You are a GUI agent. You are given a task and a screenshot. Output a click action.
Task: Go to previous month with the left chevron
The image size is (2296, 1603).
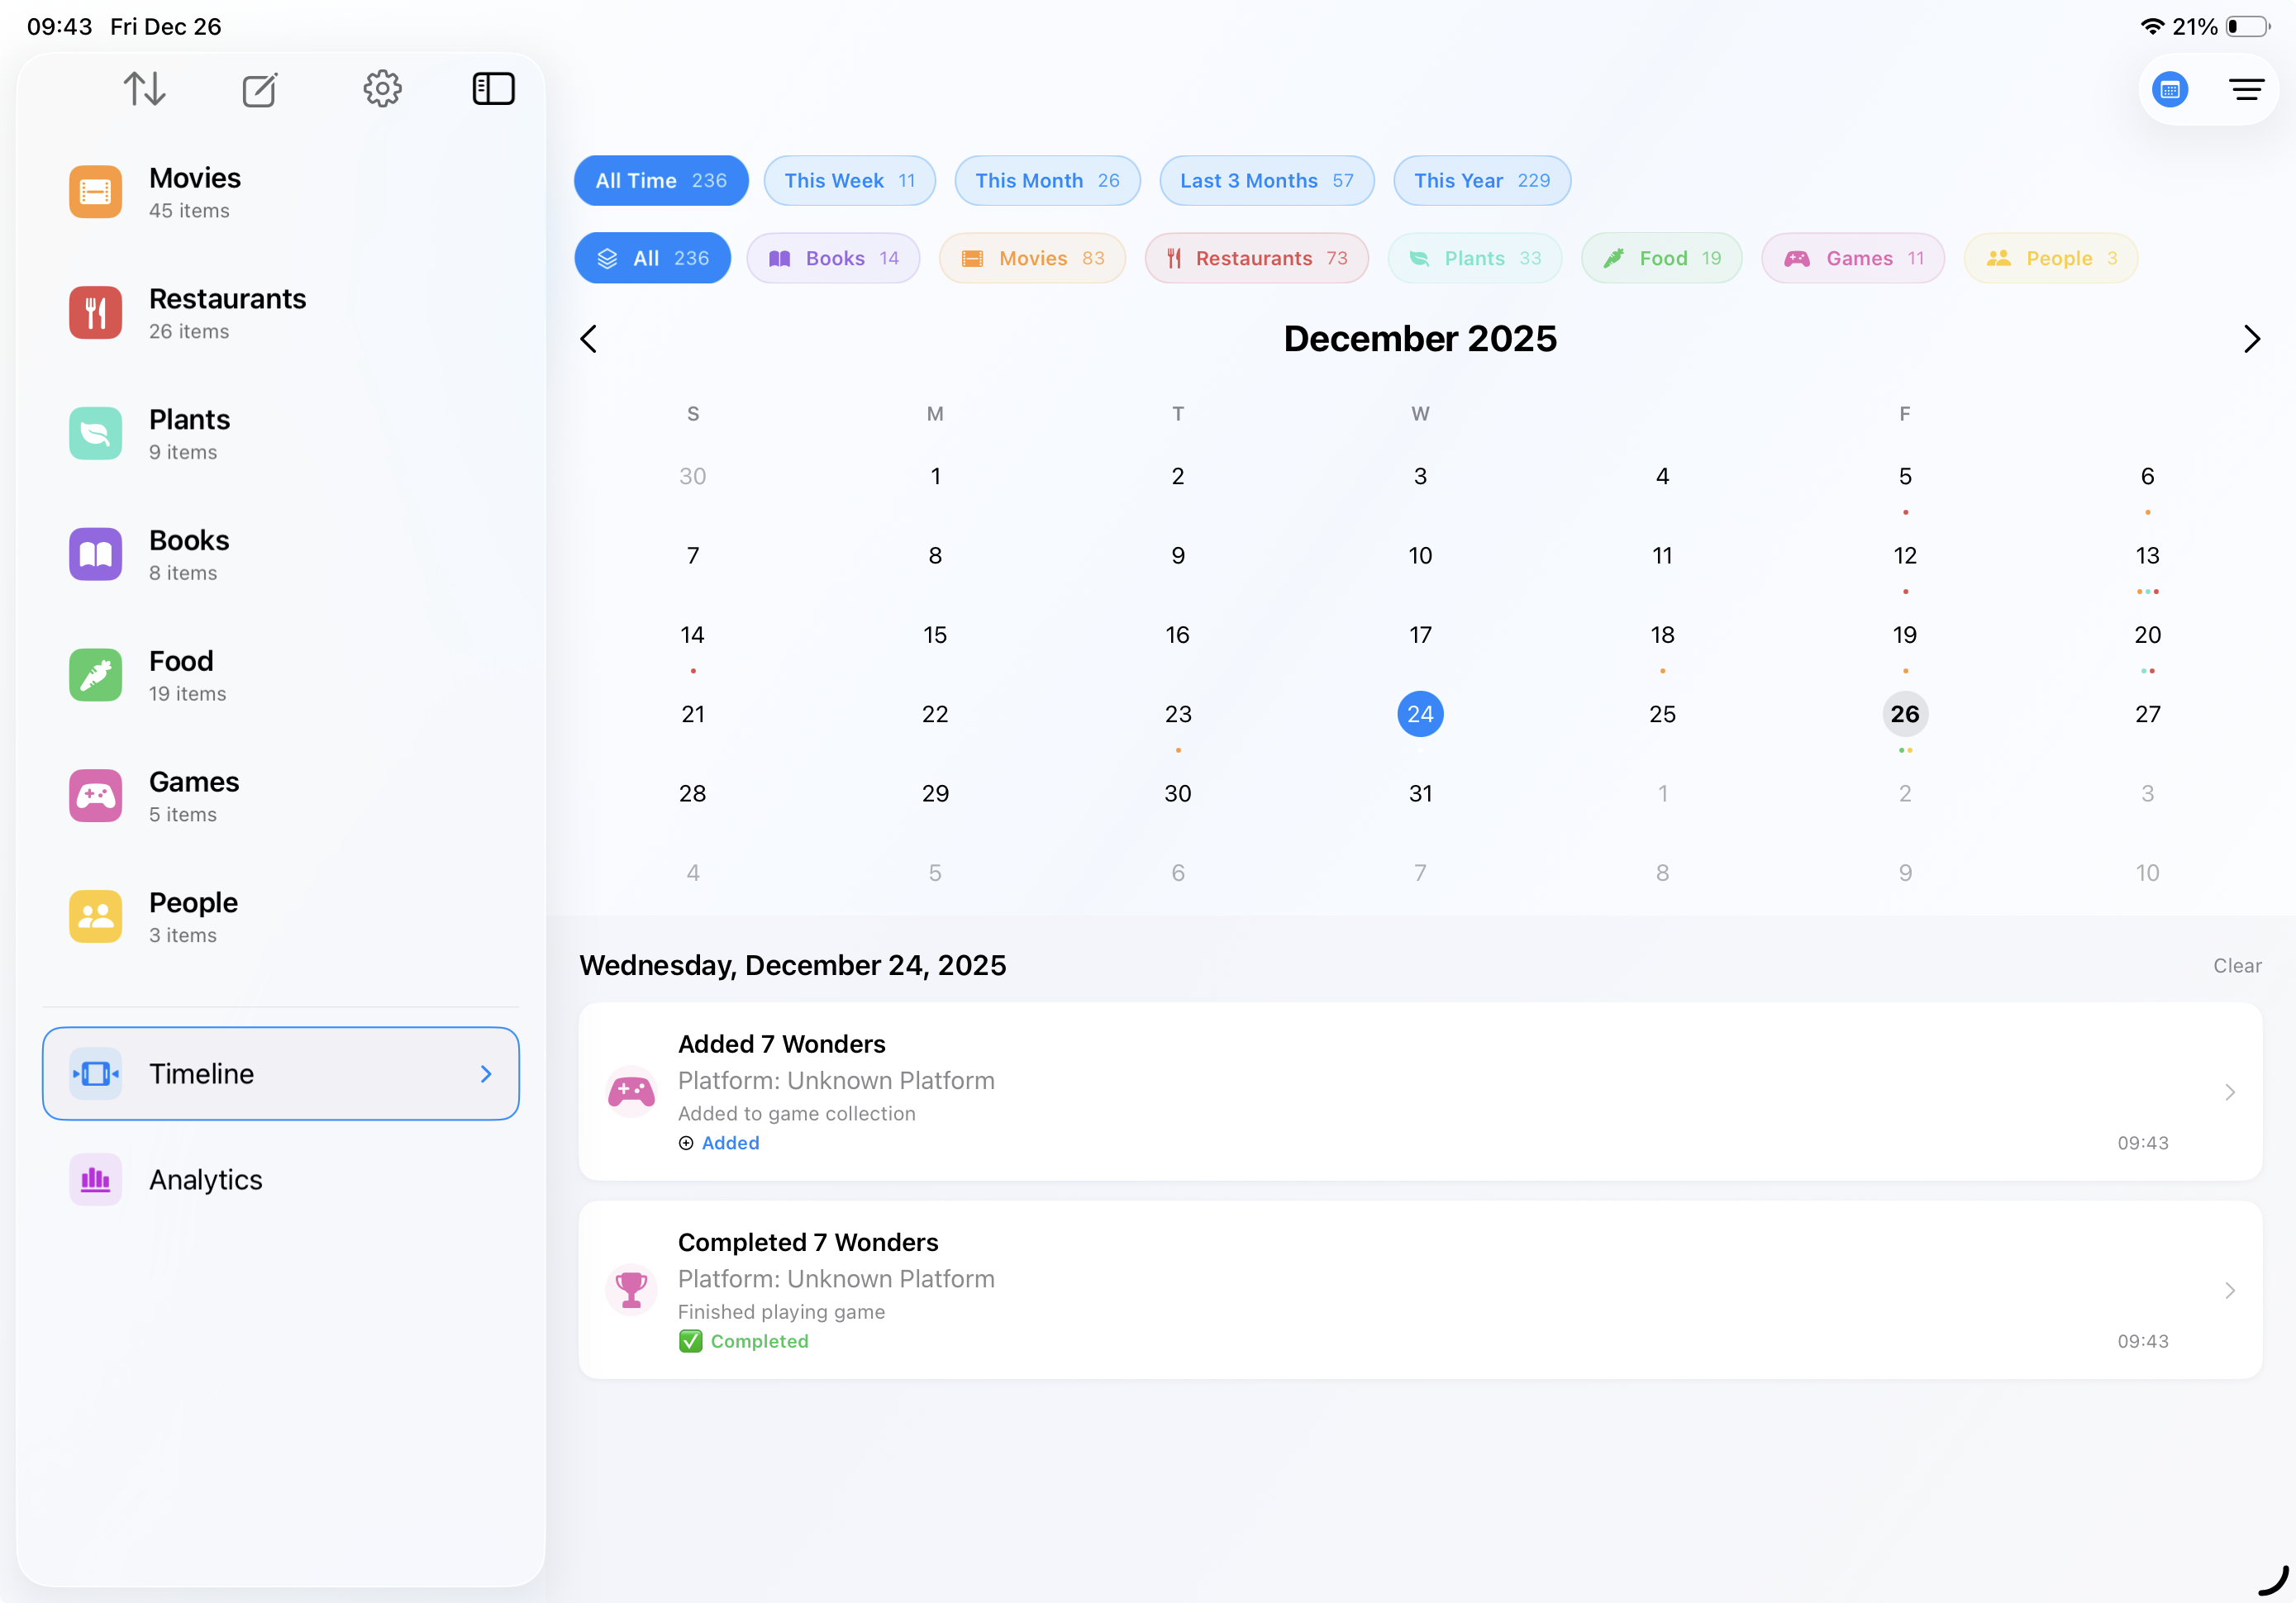click(588, 339)
